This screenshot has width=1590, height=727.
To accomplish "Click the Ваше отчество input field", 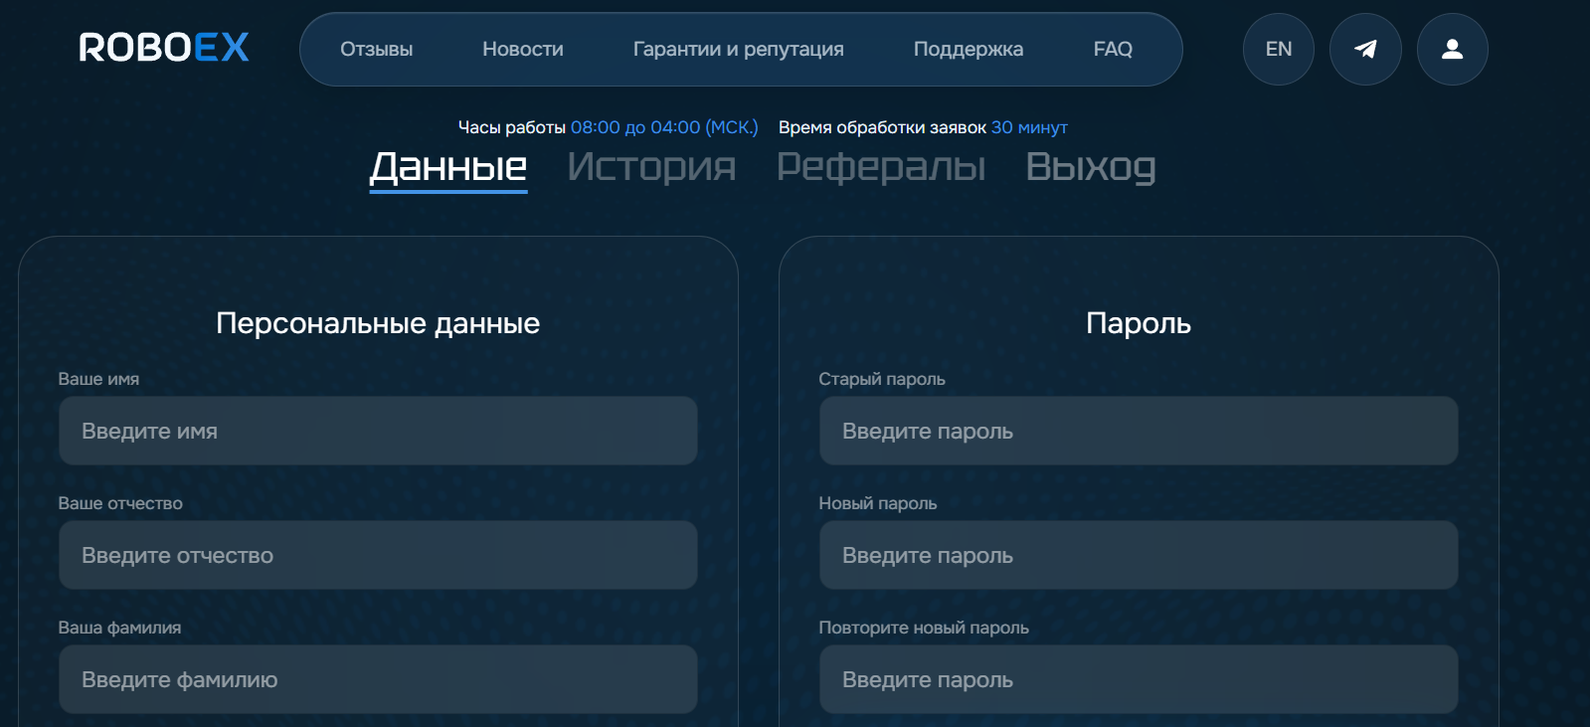I will pyautogui.click(x=378, y=555).
